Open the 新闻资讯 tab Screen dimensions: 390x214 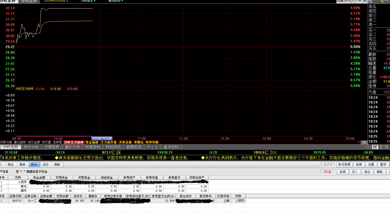click(134, 147)
